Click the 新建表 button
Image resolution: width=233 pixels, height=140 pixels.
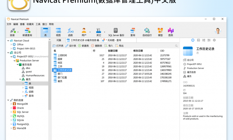tap(83, 46)
